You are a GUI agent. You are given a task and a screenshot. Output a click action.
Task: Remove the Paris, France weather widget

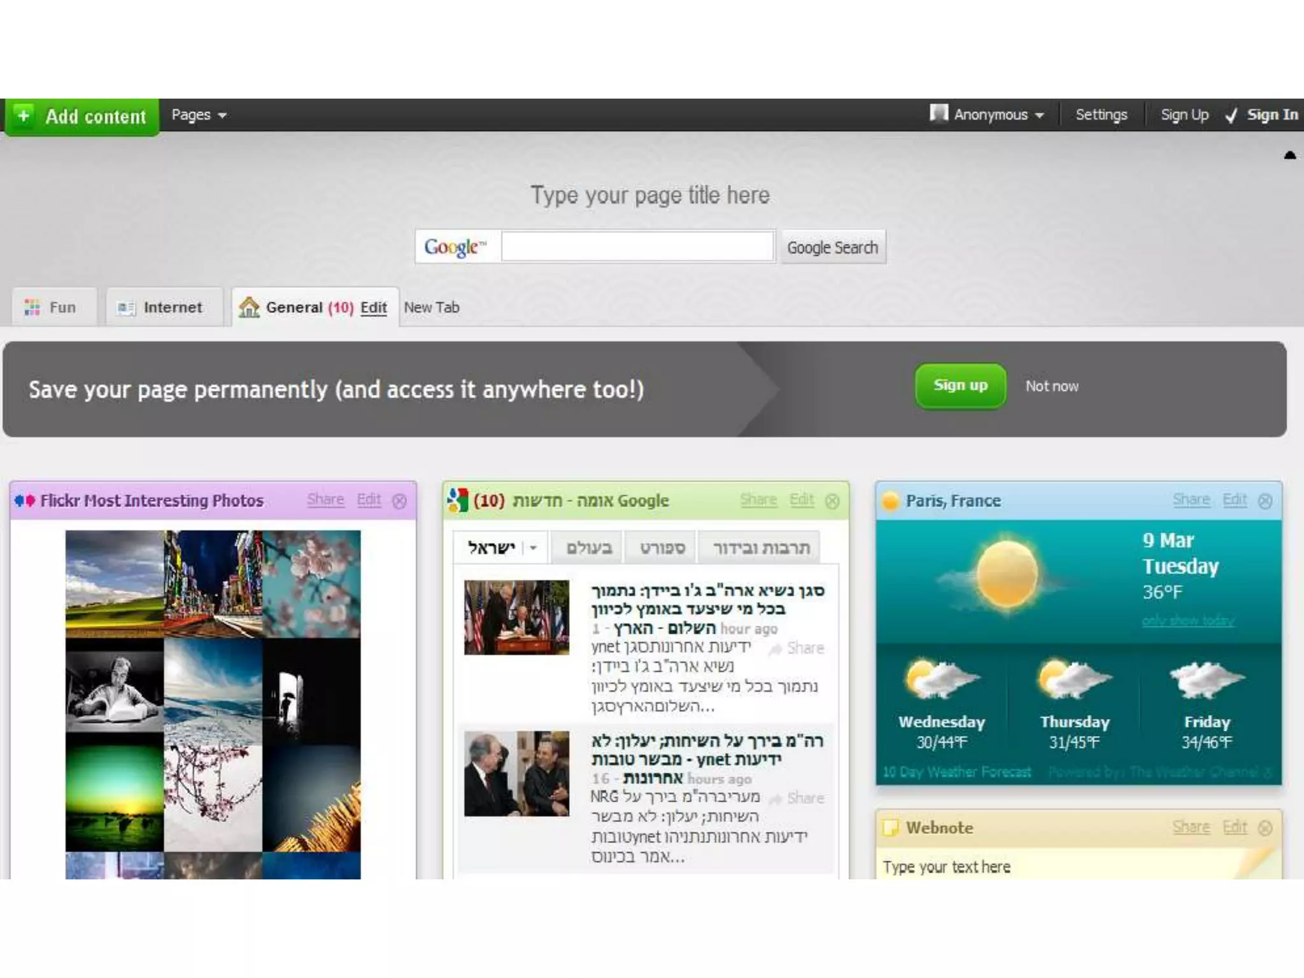[x=1265, y=501]
